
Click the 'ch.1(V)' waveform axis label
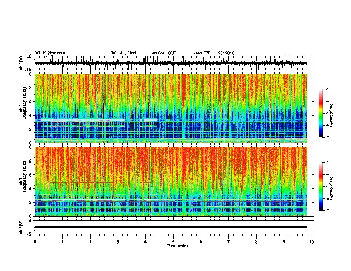tap(21, 63)
